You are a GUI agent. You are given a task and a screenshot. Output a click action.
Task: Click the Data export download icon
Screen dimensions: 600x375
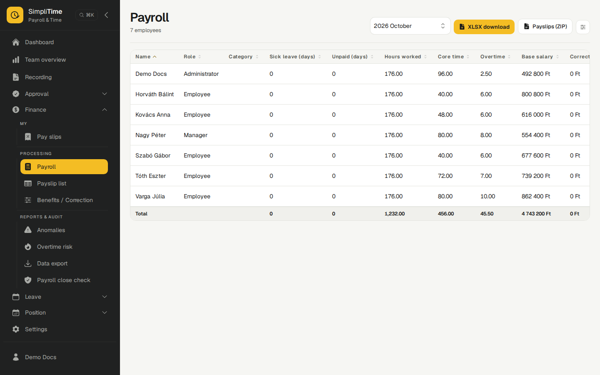click(x=28, y=263)
